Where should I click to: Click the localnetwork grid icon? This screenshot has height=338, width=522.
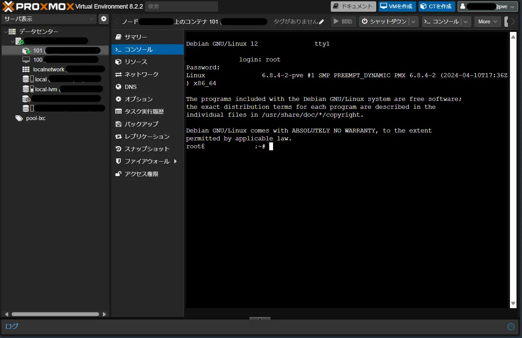pos(26,69)
